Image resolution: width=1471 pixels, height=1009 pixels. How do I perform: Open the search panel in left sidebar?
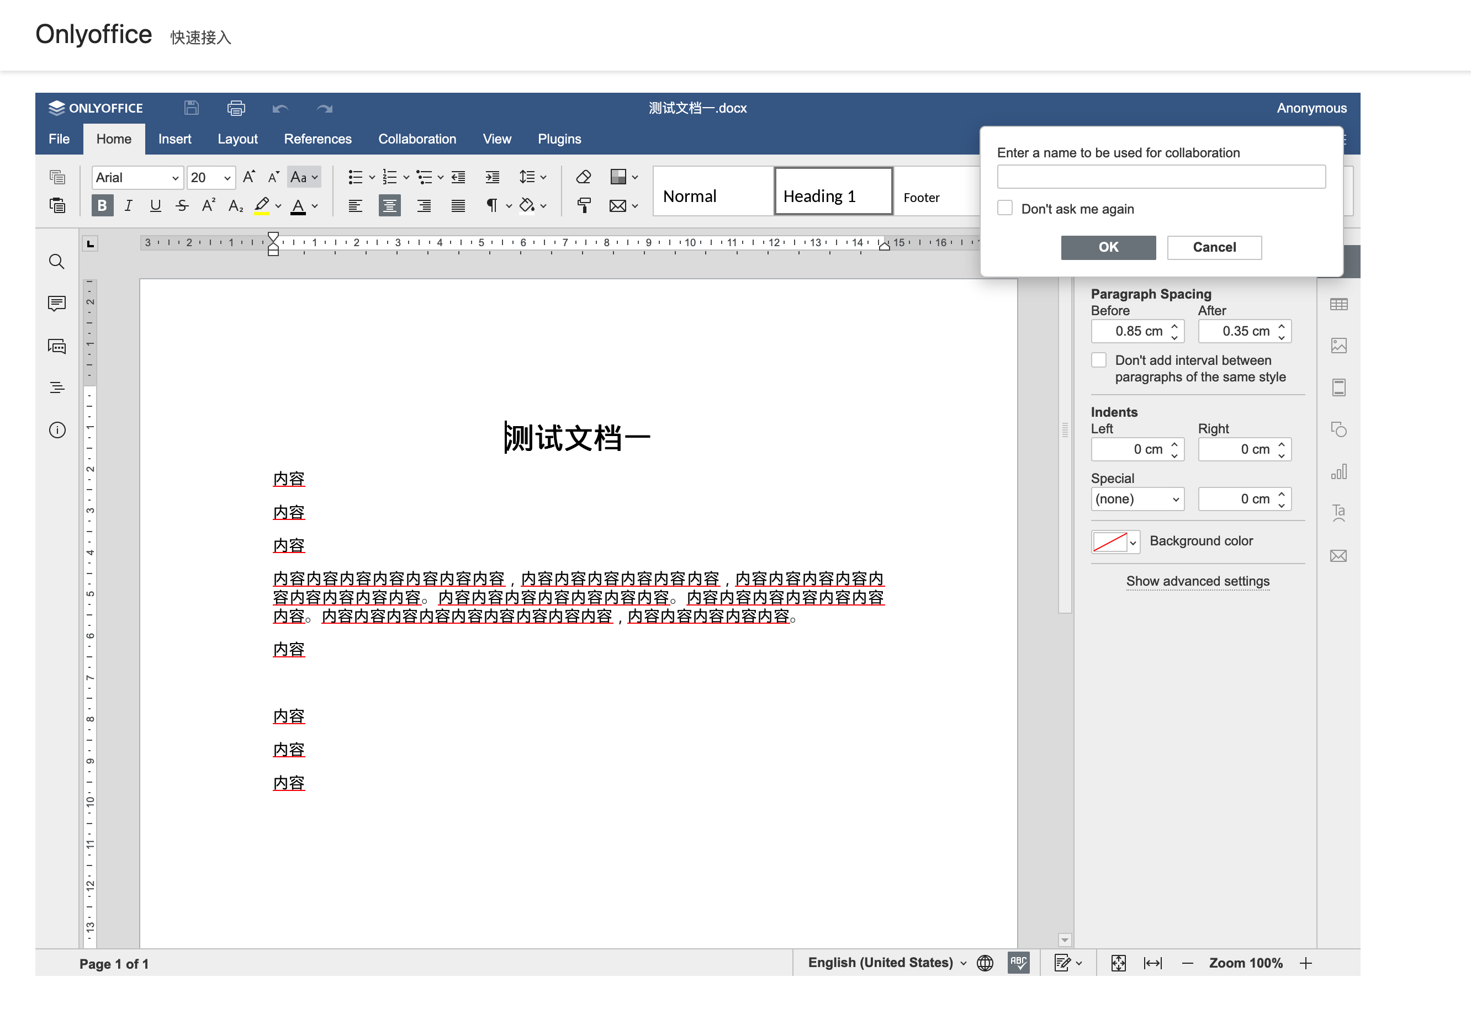tap(57, 262)
